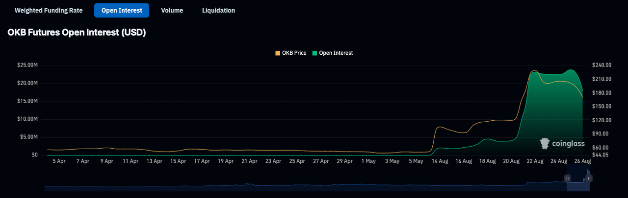Click the $5.00M left axis label

coord(28,137)
